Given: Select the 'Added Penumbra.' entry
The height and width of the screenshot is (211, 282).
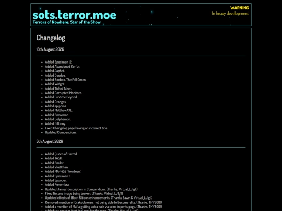Looking at the screenshot, I should [57, 184].
